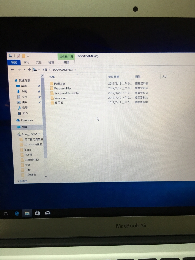Expand chevron after BOOTCAMP (C:) in address bar
Image resolution: width=195 pixels, height=260 pixels.
76,70
